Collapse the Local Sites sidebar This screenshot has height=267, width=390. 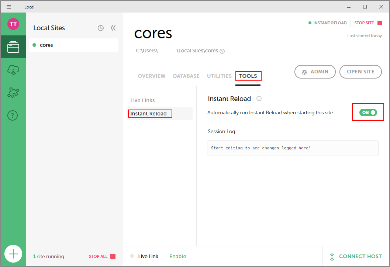[113, 28]
